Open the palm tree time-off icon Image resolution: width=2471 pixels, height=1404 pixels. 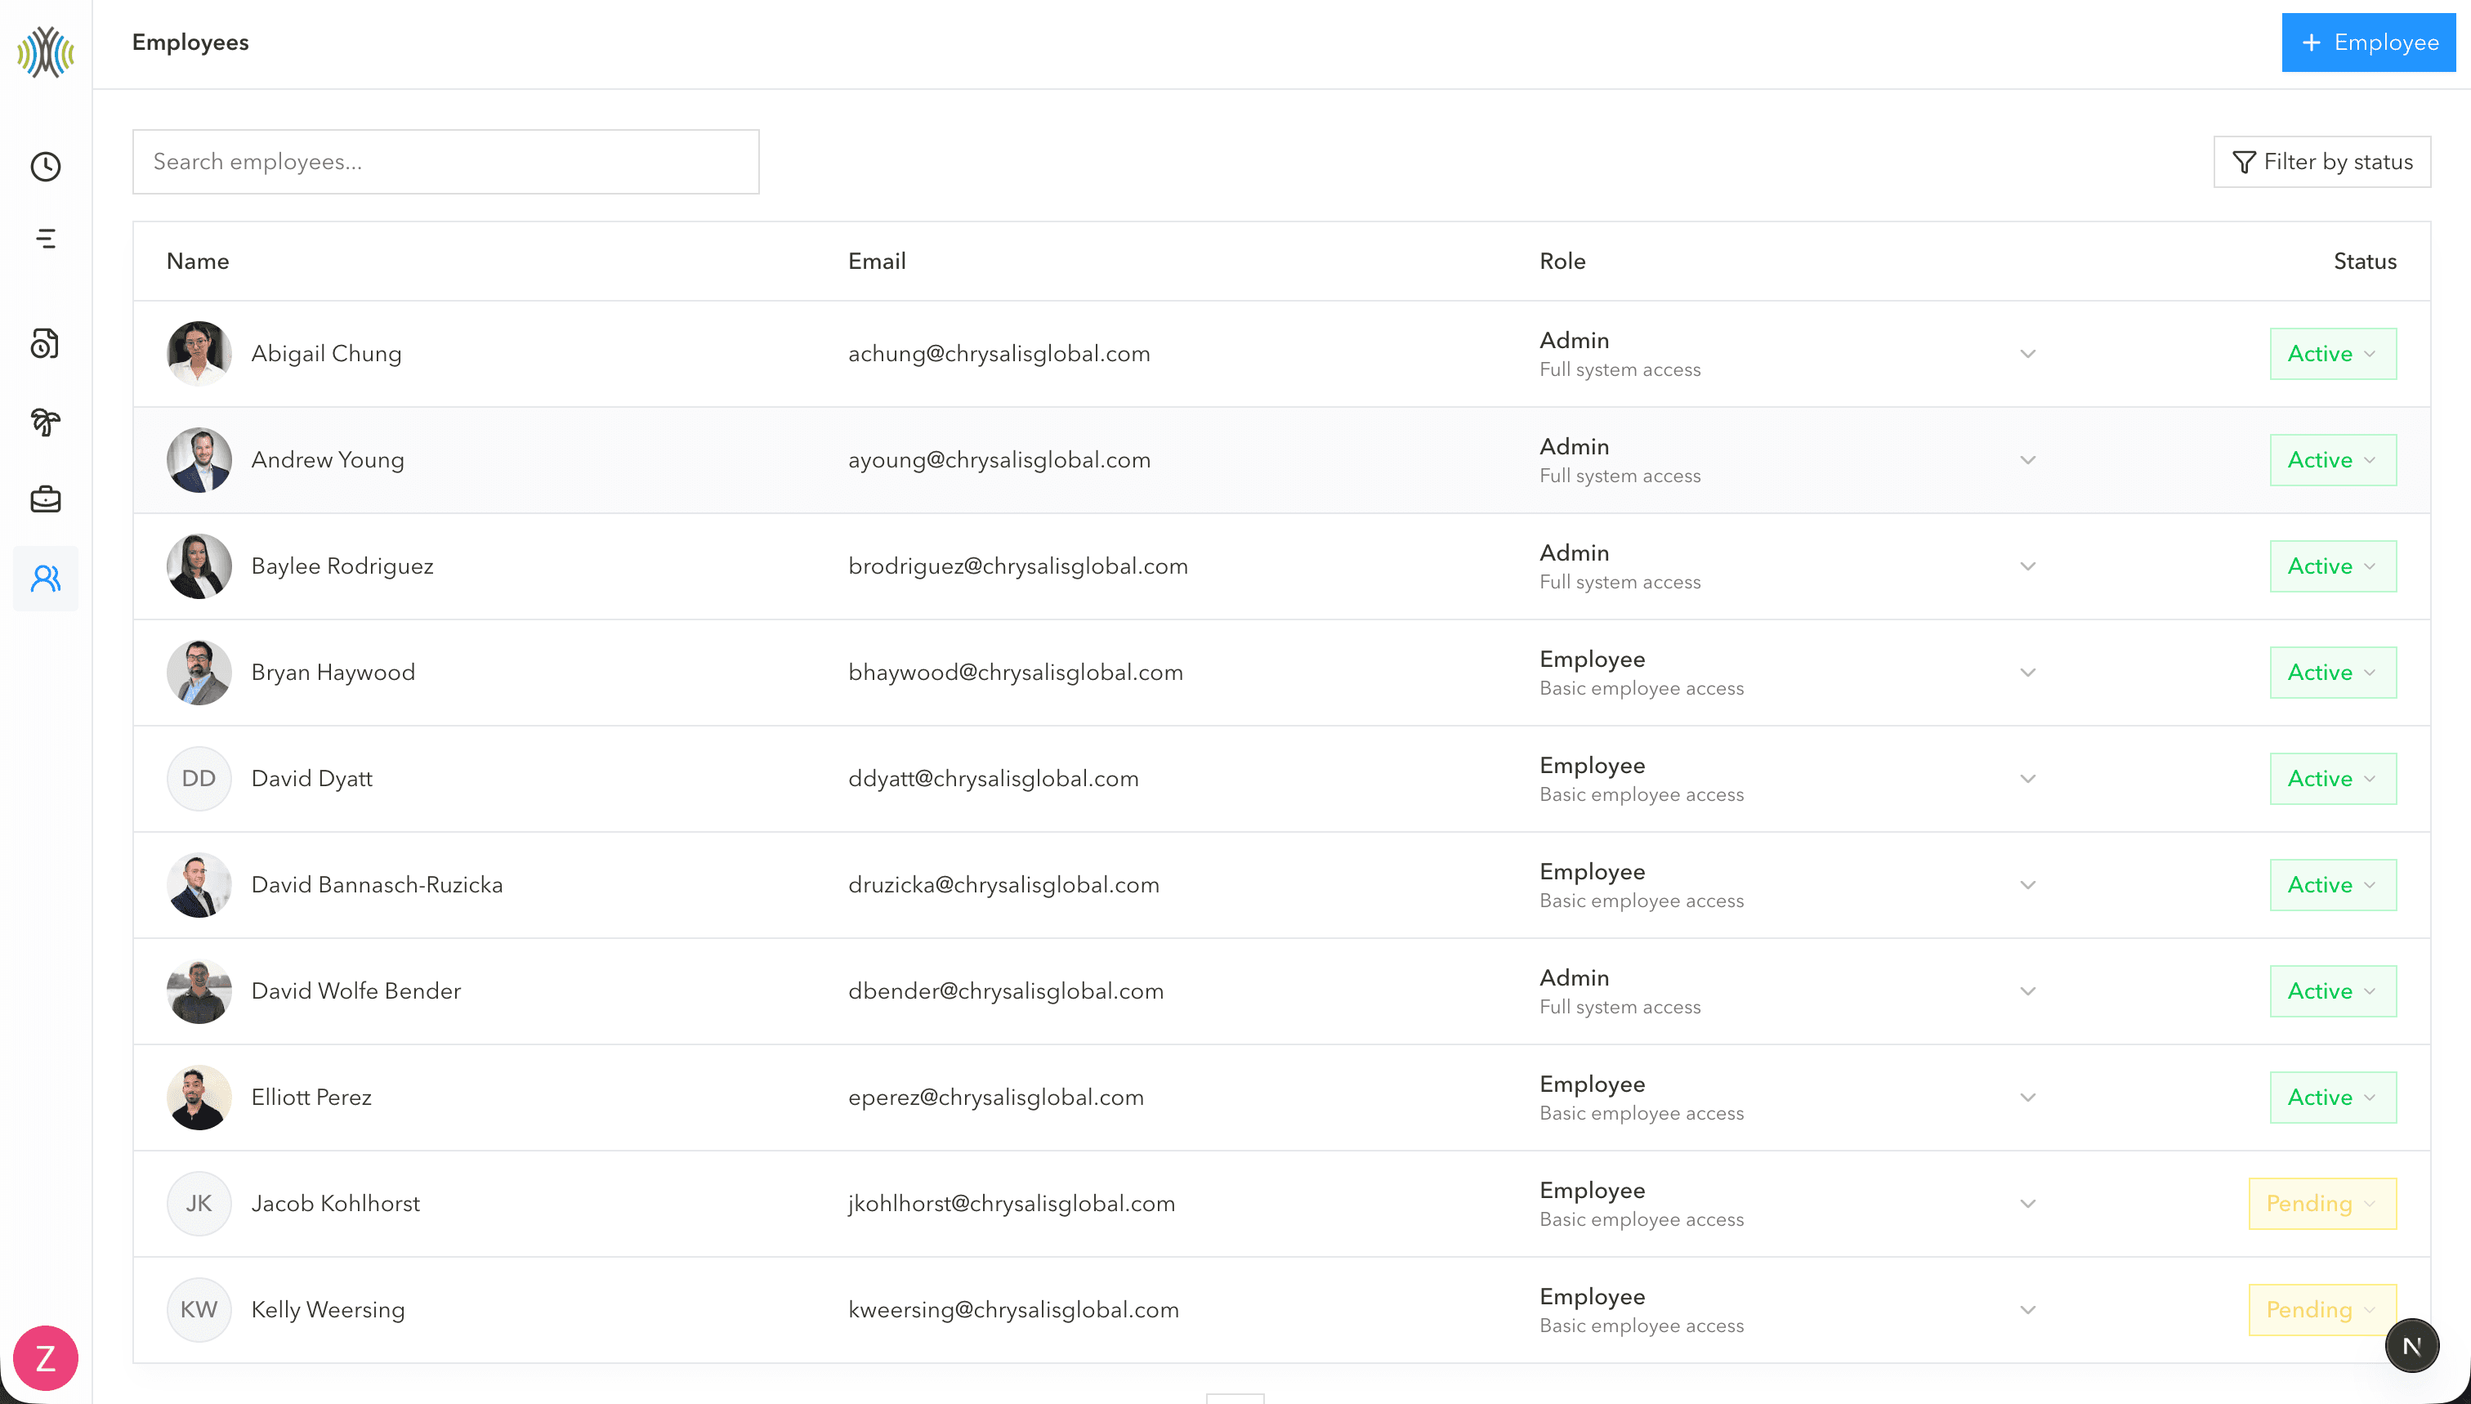pos(45,422)
